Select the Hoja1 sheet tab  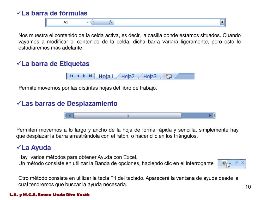click(x=106, y=76)
